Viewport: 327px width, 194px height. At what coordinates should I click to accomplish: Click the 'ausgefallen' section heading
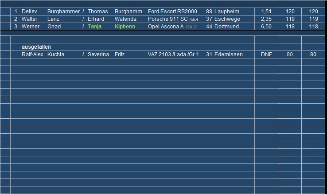pyautogui.click(x=36, y=47)
